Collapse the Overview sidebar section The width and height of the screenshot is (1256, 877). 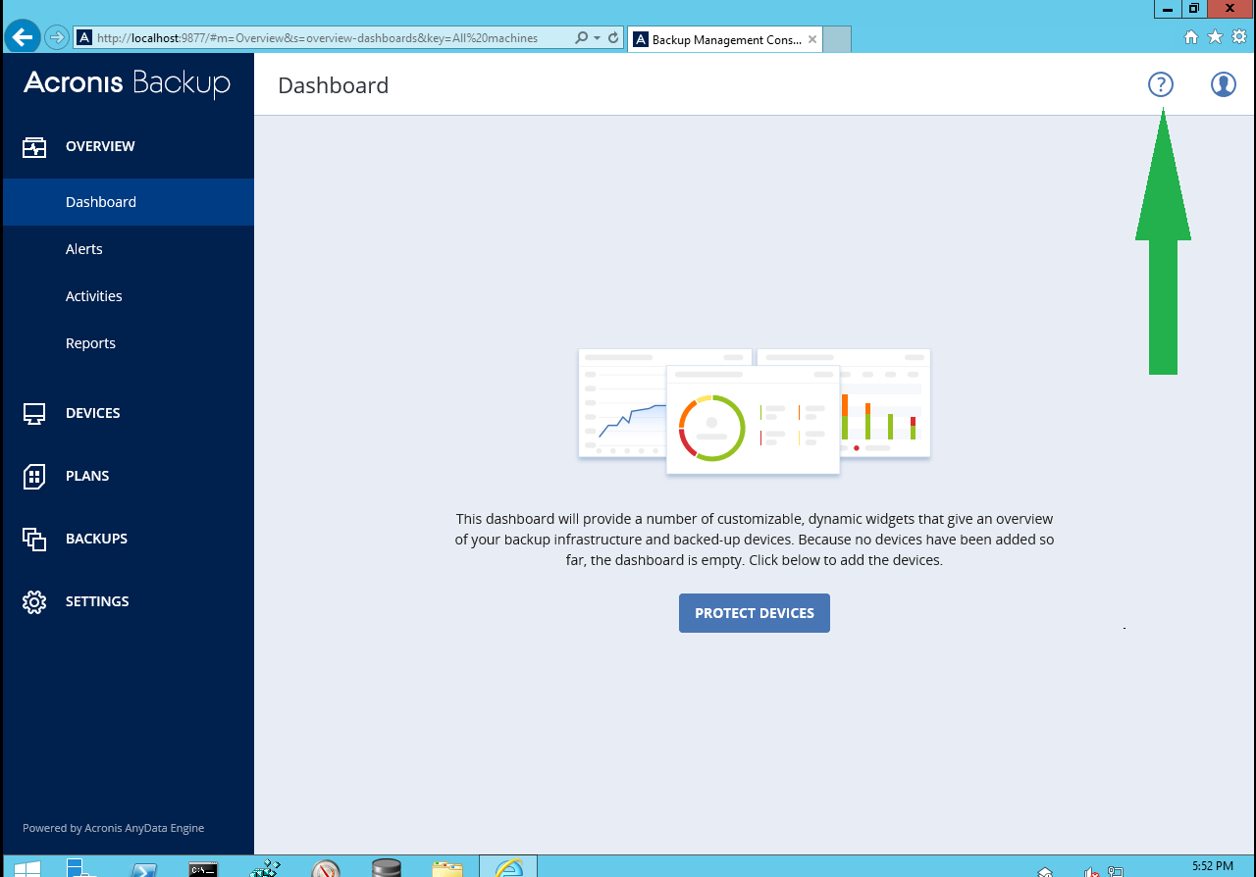tap(100, 145)
